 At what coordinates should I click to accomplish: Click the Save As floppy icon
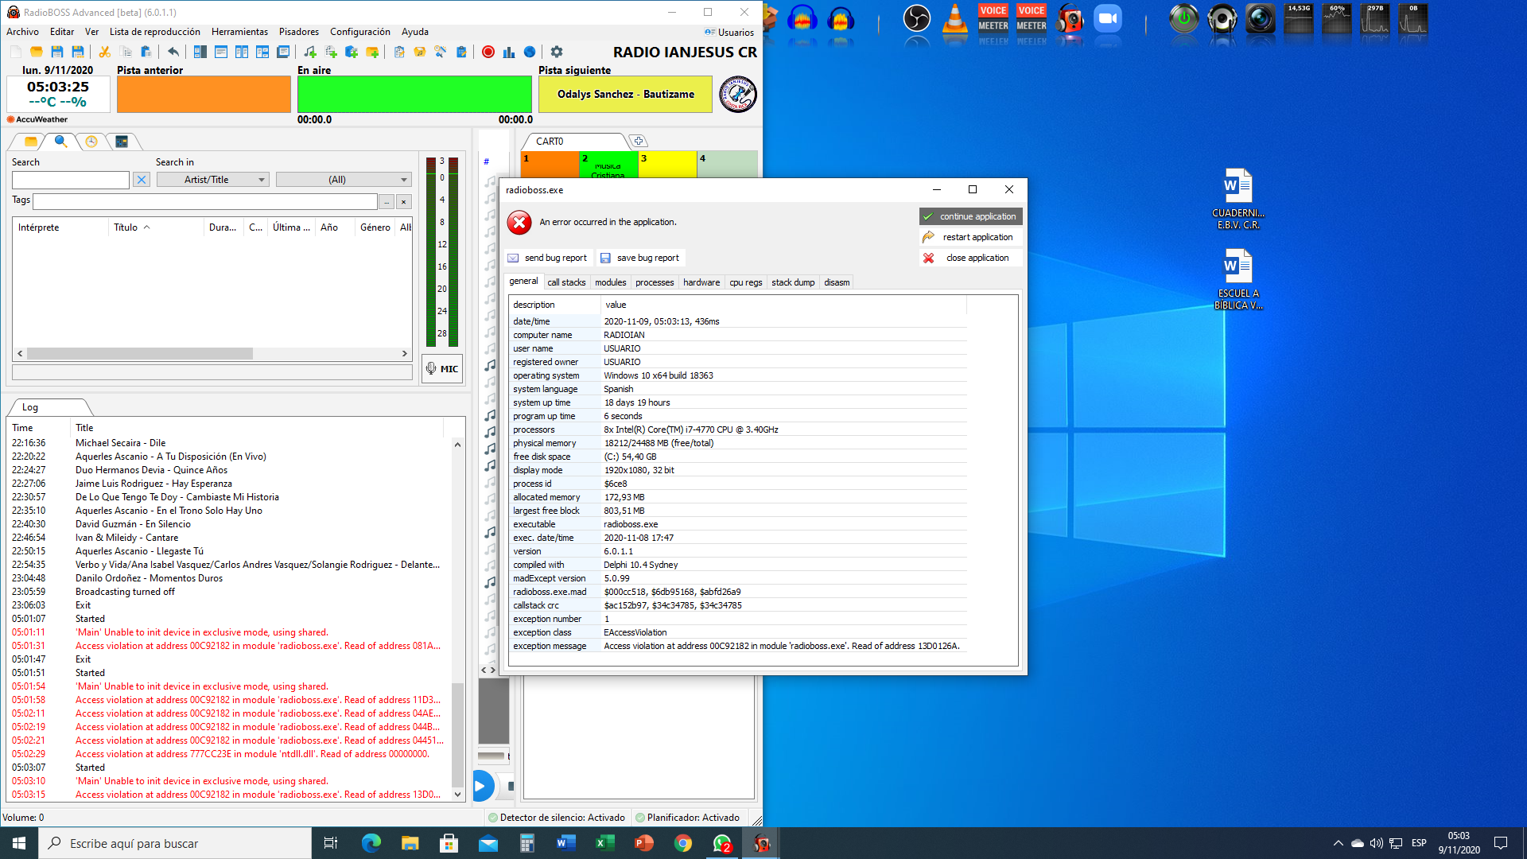(77, 52)
